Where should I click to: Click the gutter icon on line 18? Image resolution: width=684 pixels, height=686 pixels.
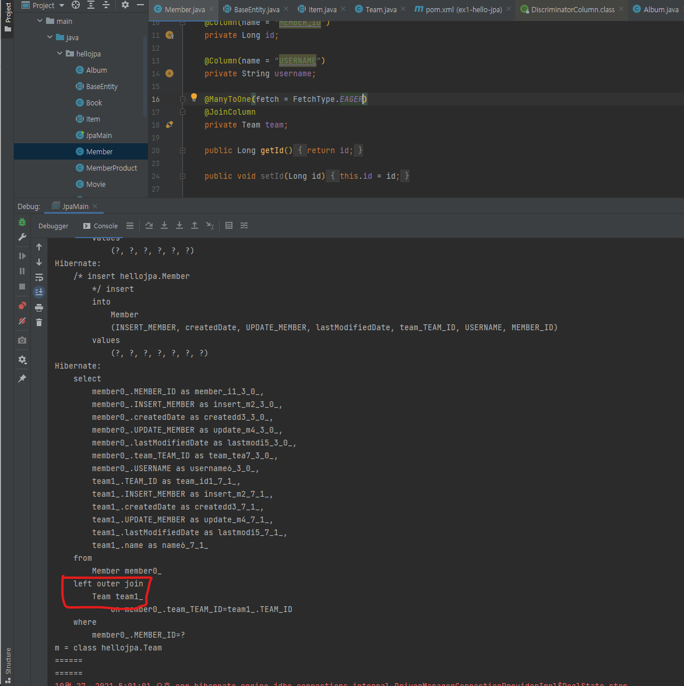tap(170, 125)
